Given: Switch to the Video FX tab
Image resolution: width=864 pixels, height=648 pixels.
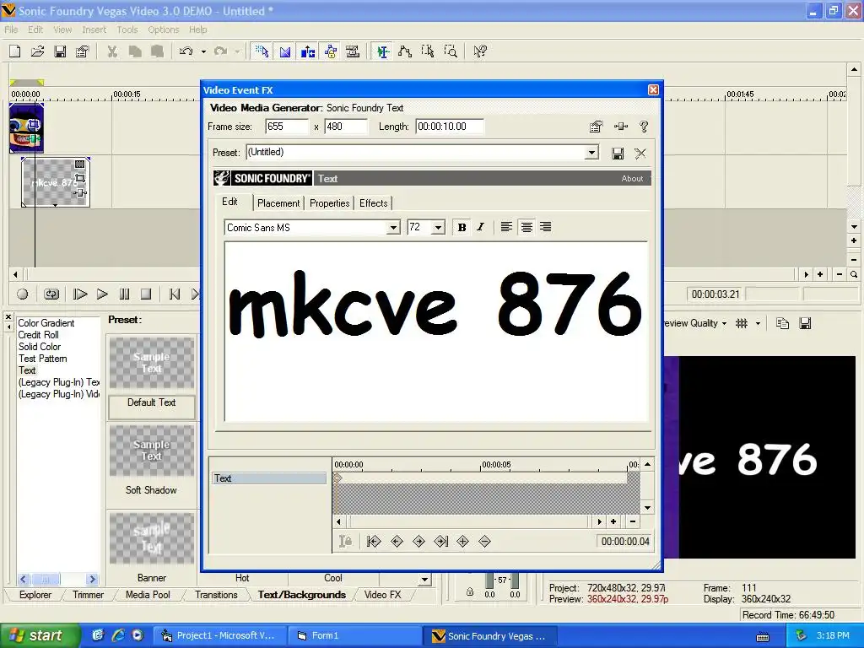Looking at the screenshot, I should 382,595.
